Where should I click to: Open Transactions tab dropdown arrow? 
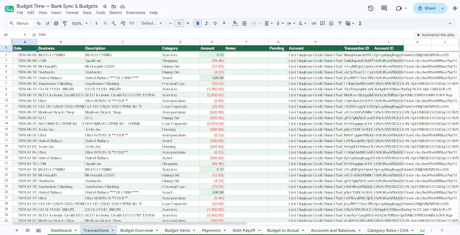113,230
